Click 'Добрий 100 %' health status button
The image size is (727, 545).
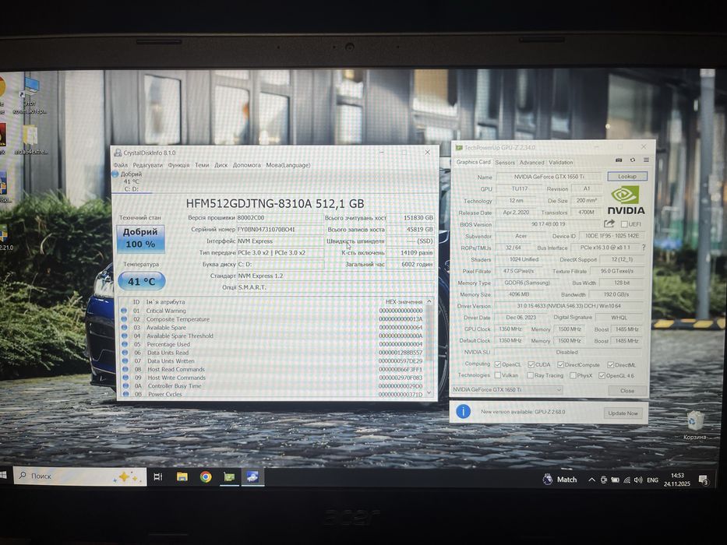(x=140, y=238)
